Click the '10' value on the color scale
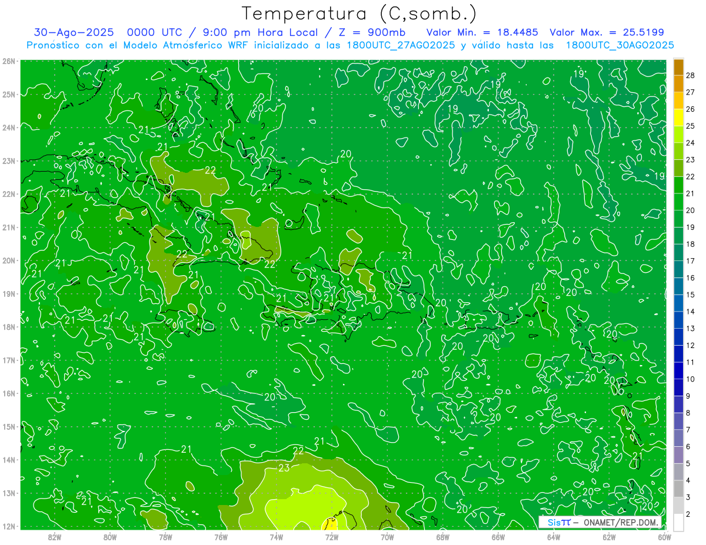 [x=691, y=379]
